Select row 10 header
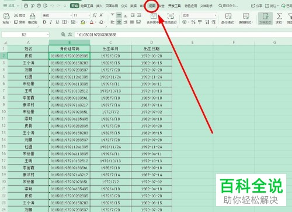 [4, 112]
